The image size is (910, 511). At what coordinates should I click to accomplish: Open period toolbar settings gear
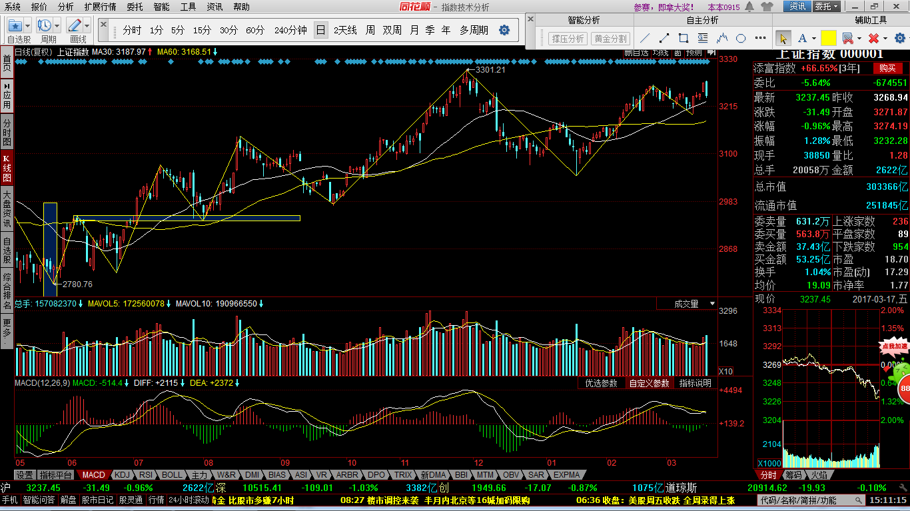(x=504, y=30)
